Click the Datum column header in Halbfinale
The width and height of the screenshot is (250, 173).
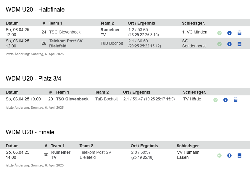[12, 23]
